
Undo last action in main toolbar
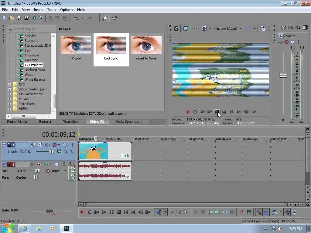pos(76,18)
